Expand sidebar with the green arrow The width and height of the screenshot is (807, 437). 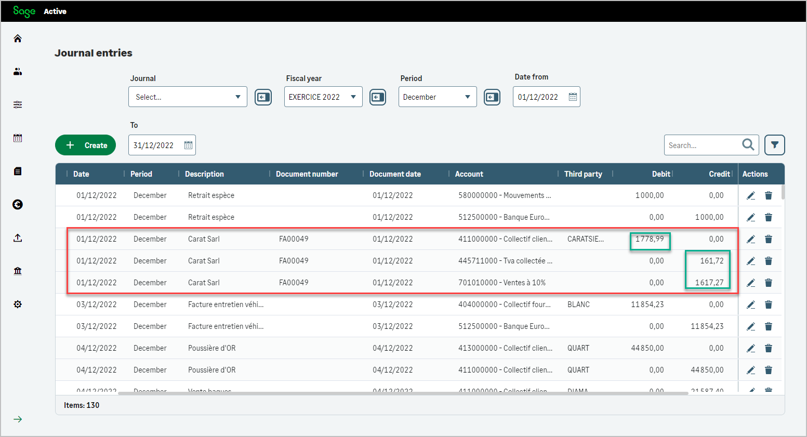(x=18, y=419)
